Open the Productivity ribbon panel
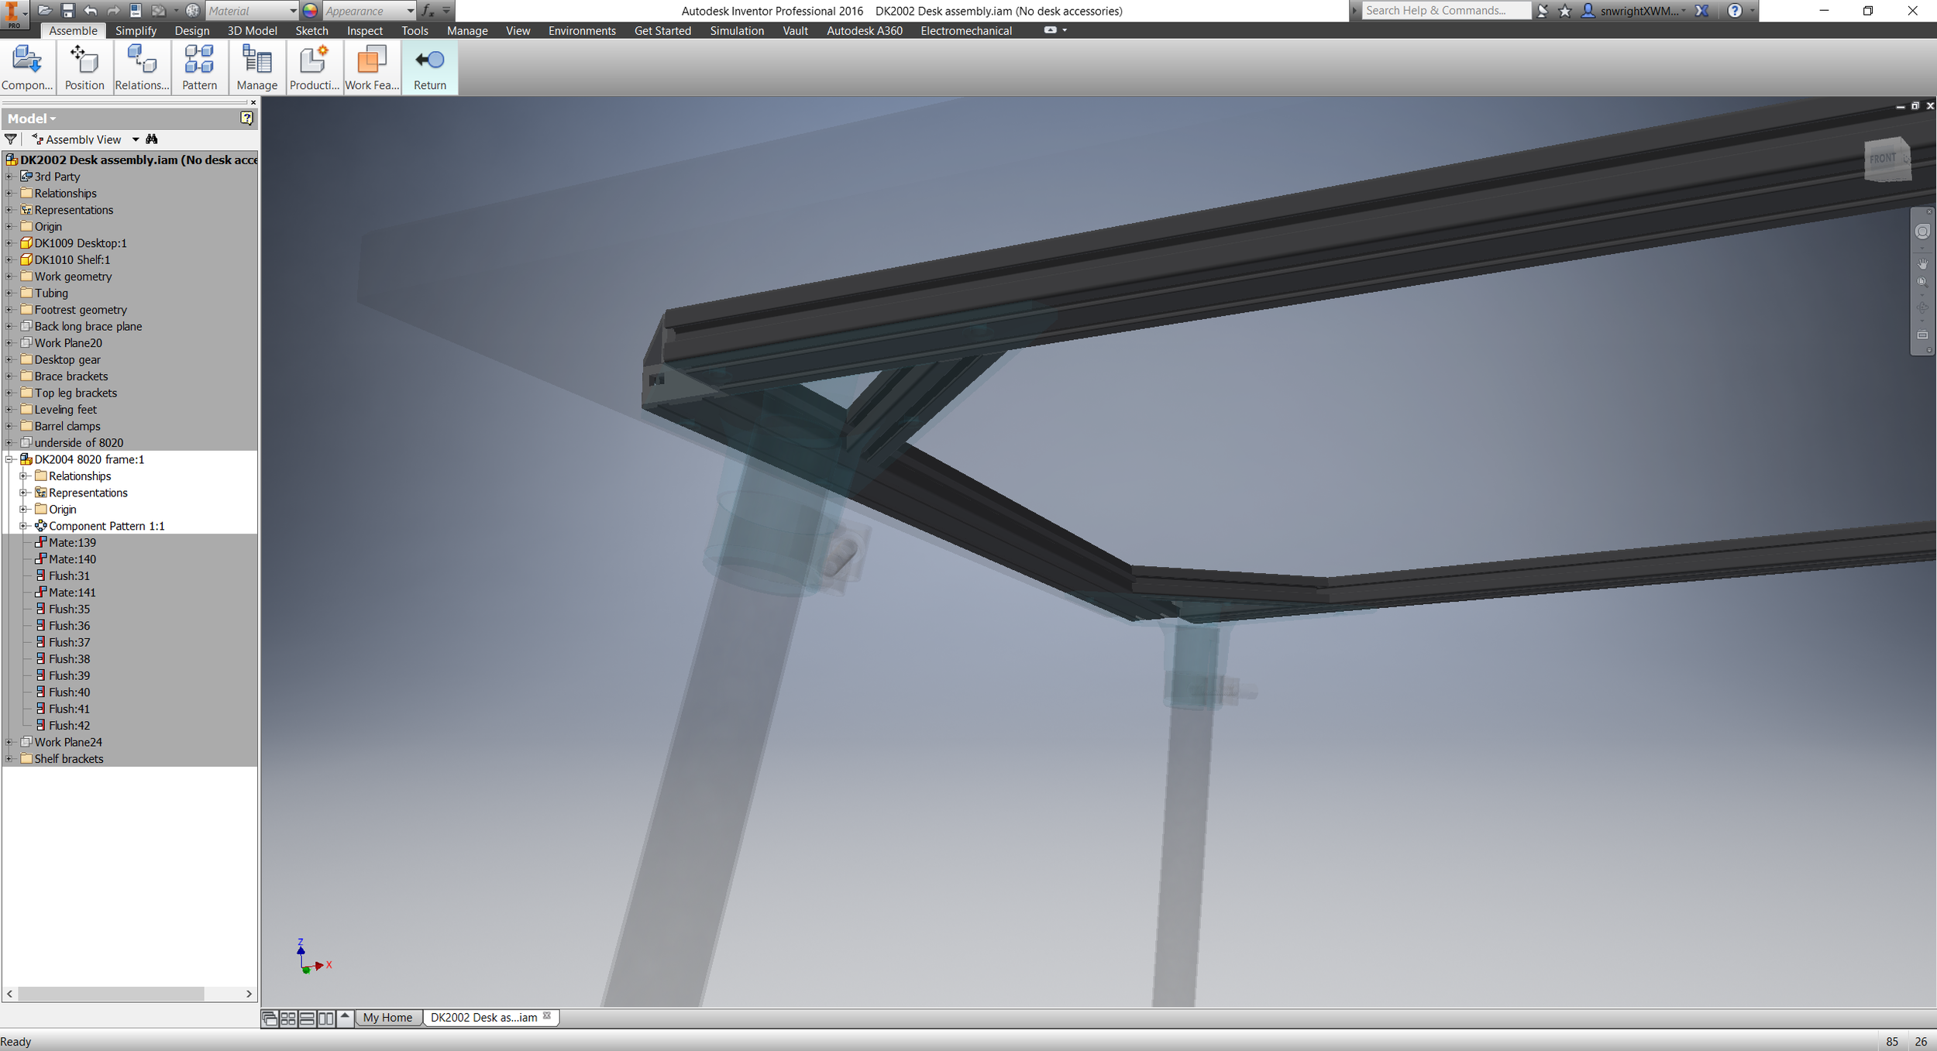The width and height of the screenshot is (1937, 1051). (x=314, y=67)
